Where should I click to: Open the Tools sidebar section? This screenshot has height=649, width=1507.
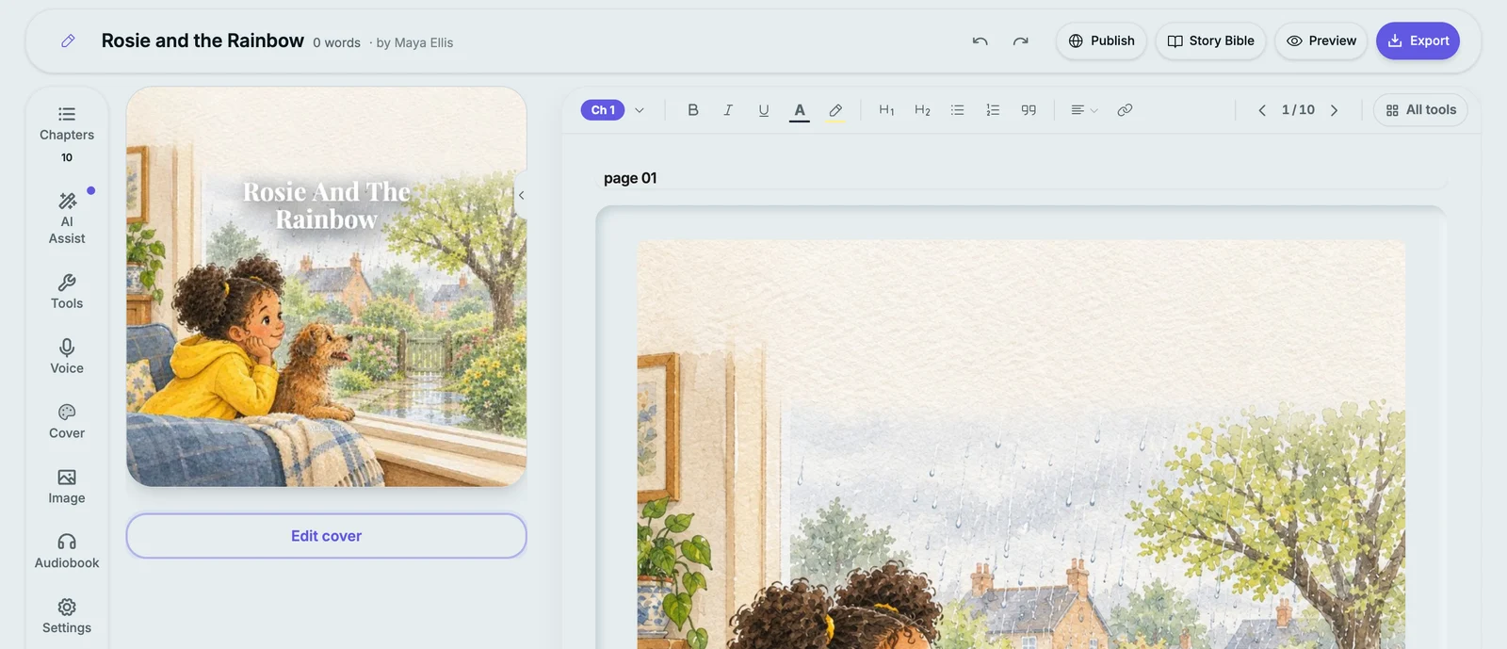(x=67, y=291)
